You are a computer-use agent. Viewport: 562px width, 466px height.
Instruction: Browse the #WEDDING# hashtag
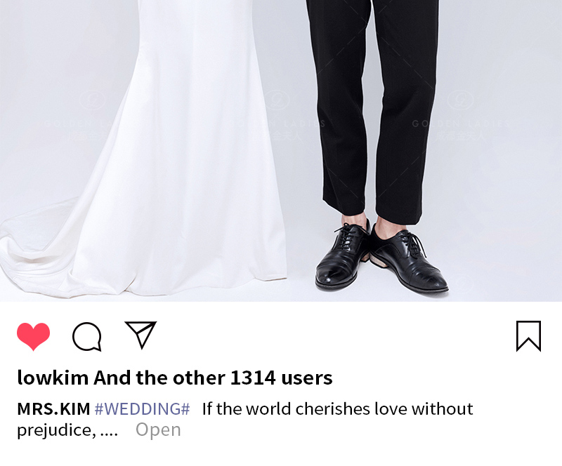coord(142,408)
